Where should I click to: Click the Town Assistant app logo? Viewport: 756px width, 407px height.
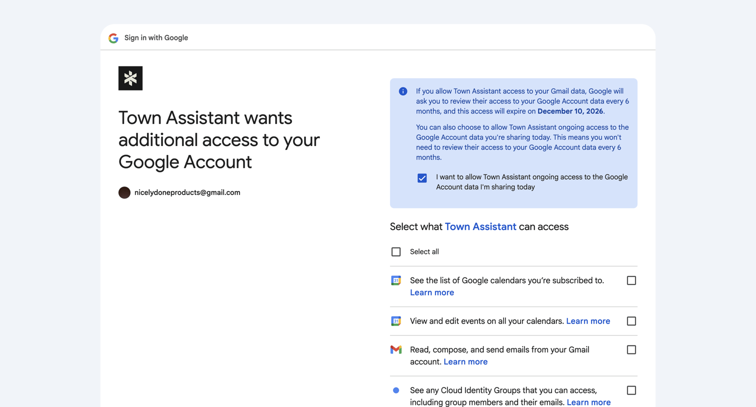(130, 78)
